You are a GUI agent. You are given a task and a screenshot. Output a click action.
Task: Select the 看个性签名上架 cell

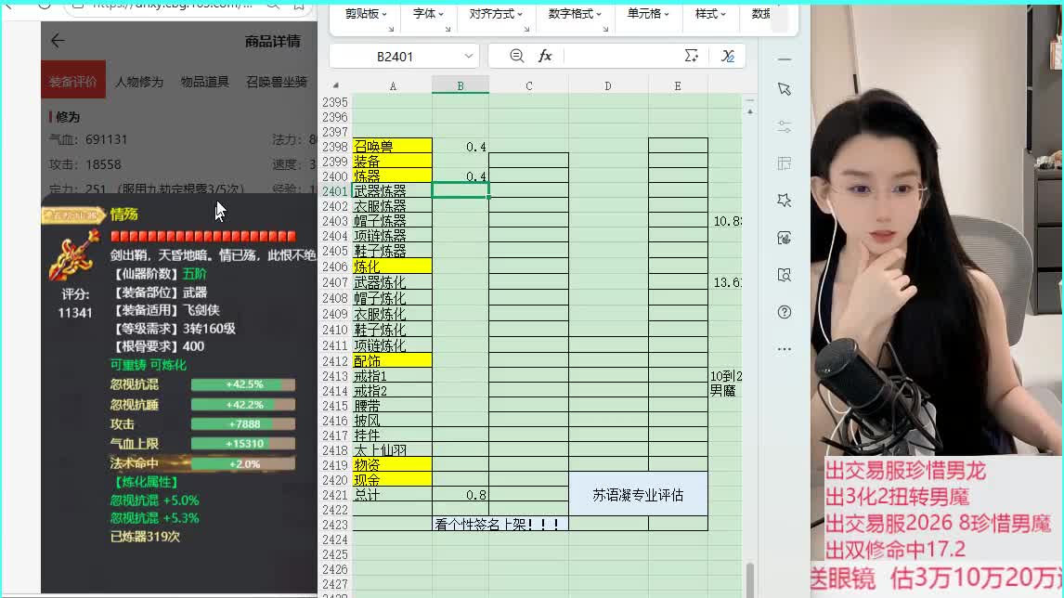pos(500,524)
